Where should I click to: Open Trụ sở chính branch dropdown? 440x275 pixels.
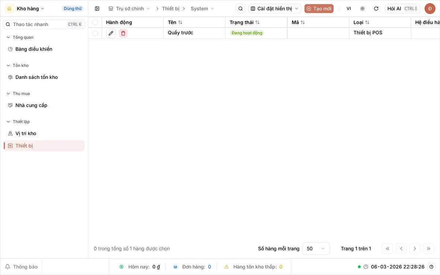[x=130, y=8]
